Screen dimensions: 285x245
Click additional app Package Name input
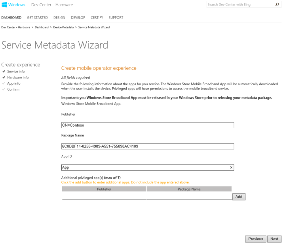pos(189,196)
